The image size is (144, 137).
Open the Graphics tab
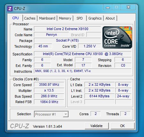95,18
